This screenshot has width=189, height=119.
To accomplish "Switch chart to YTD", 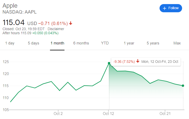I will 105,43.
